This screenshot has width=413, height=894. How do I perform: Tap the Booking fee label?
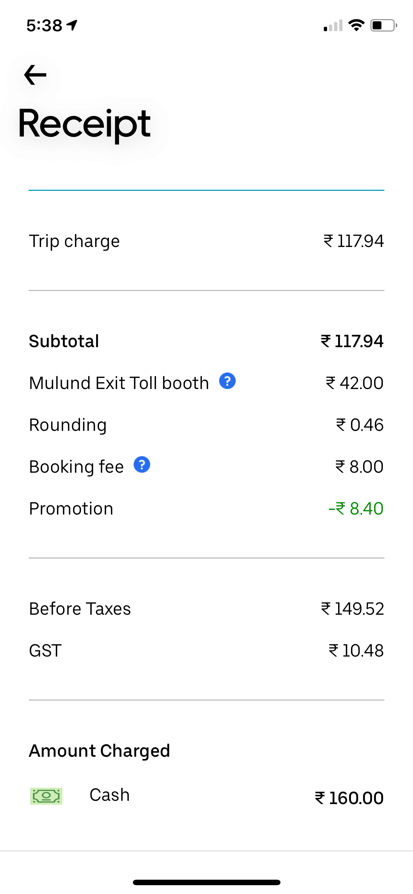coord(76,467)
